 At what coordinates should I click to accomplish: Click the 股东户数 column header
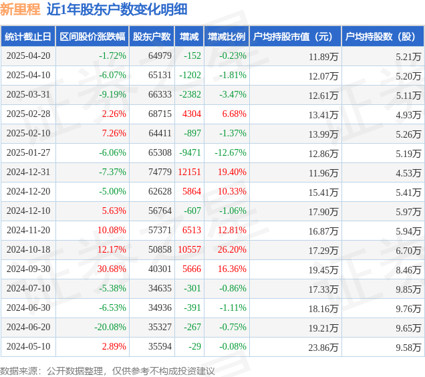click(152, 37)
